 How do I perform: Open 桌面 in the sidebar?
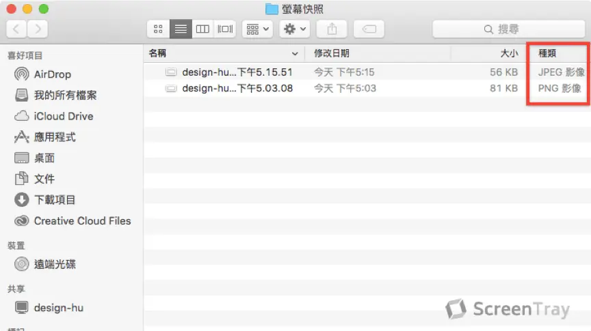[44, 158]
